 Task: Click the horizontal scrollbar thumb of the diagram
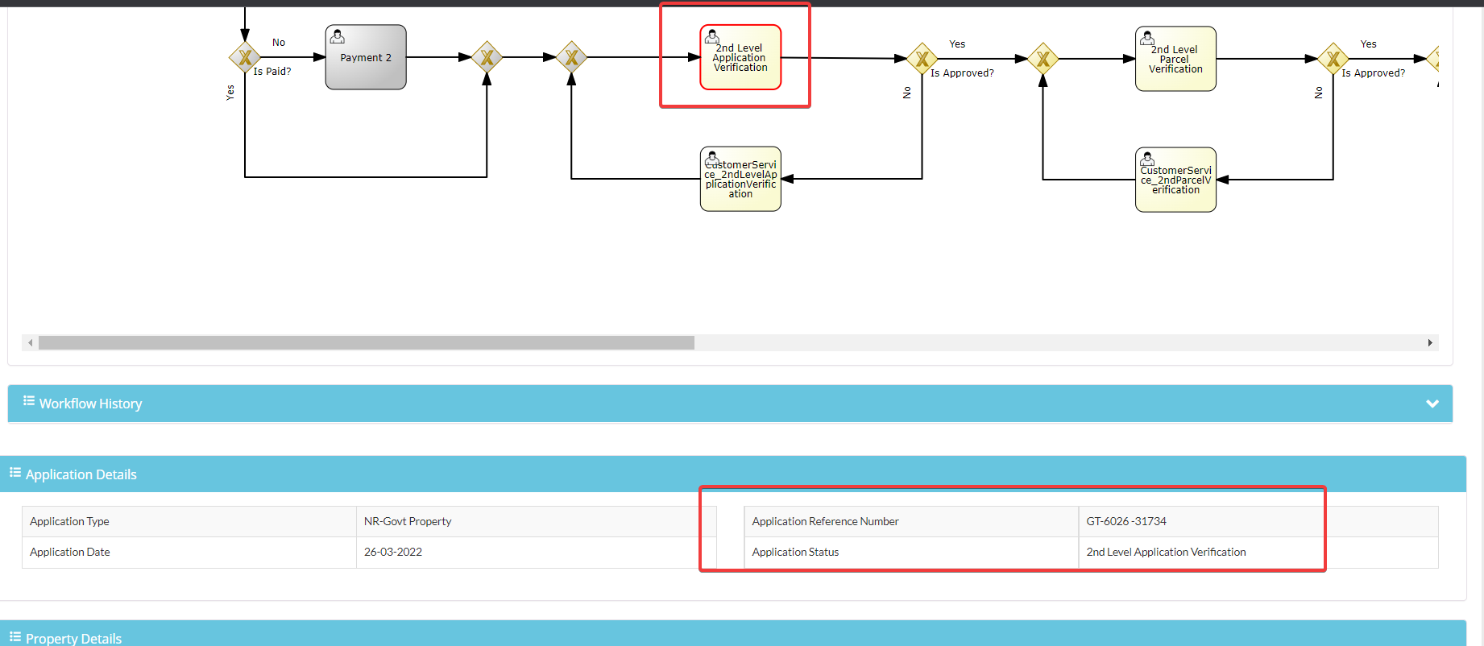pos(367,343)
